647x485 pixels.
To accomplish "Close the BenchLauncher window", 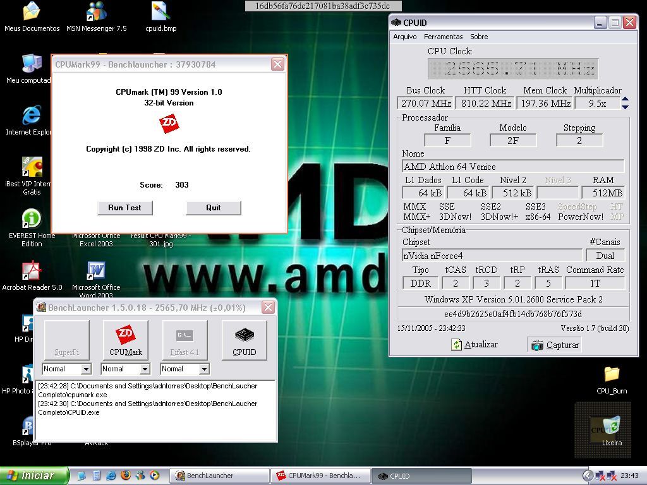I will click(268, 308).
